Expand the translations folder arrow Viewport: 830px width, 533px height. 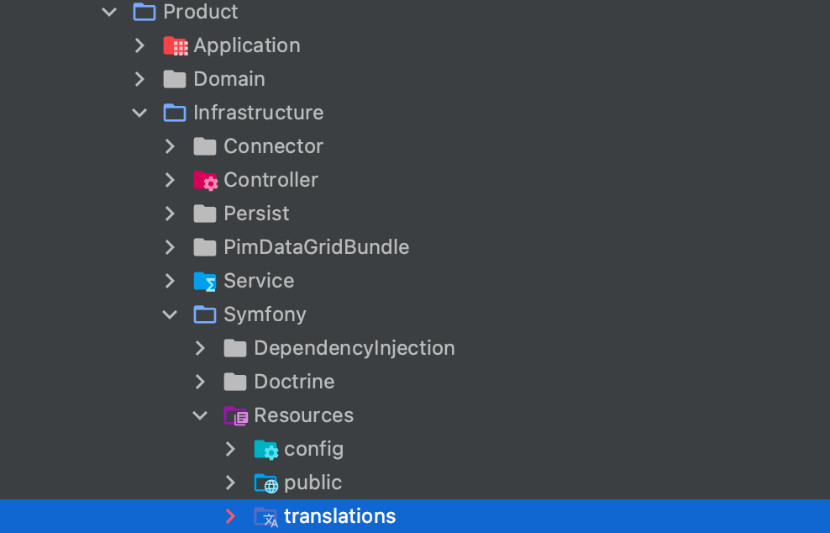point(230,516)
